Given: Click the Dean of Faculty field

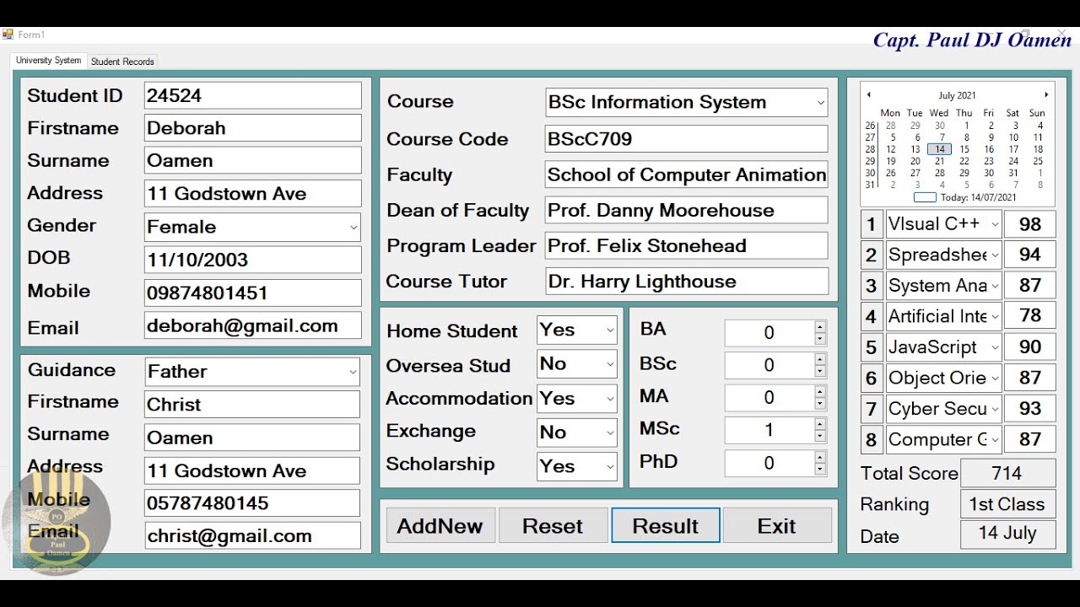Looking at the screenshot, I should click(x=687, y=210).
